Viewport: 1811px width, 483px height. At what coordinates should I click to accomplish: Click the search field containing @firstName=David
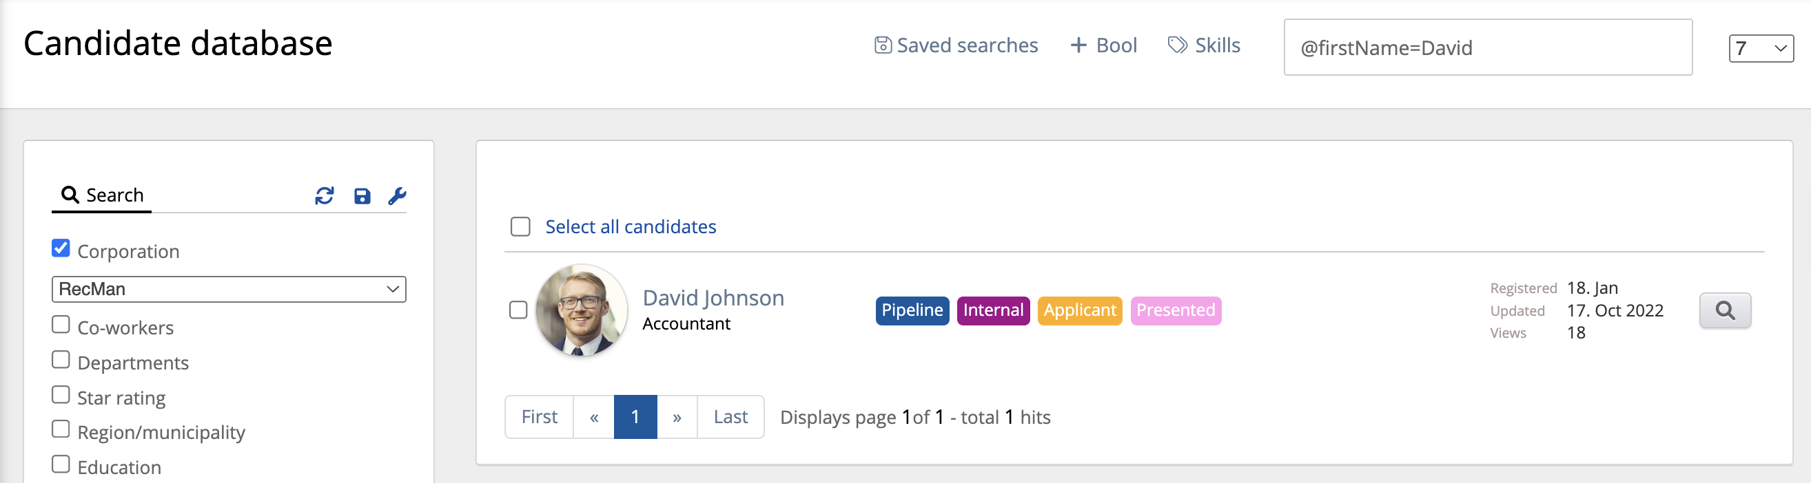pos(1487,47)
